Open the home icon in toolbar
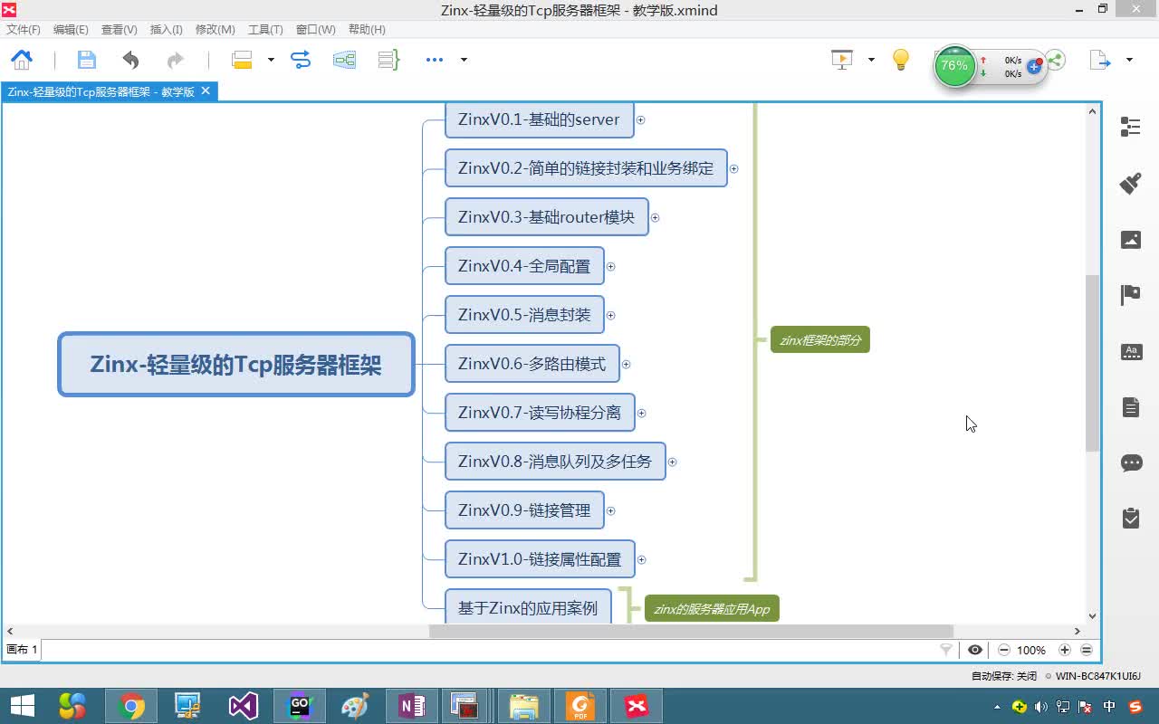 pos(22,60)
